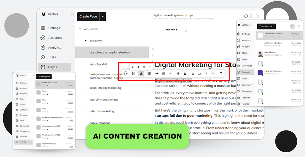Open the text color circles icon
Viewport: 305px width, 157px height.
click(178, 73)
